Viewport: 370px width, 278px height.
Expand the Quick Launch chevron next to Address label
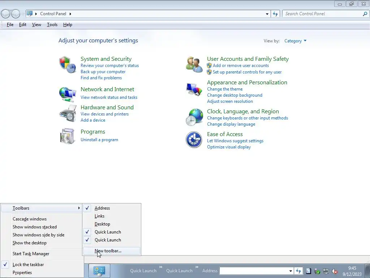197,267
